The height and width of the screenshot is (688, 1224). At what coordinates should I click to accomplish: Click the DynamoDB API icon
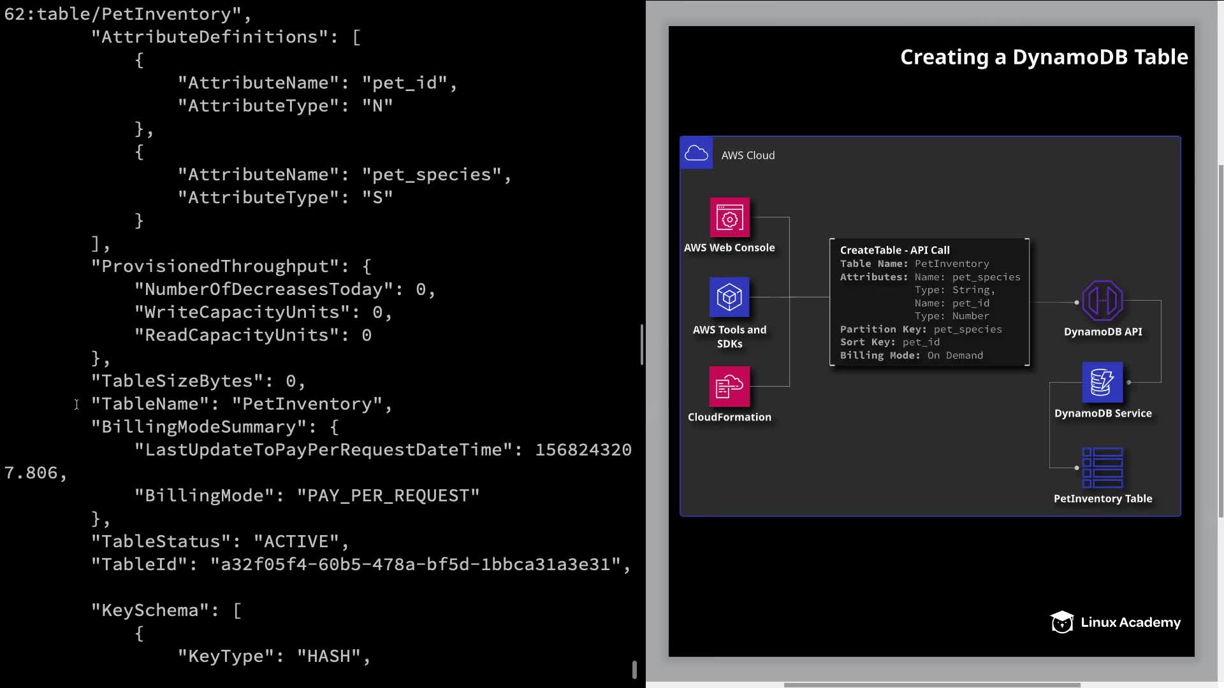tap(1102, 301)
